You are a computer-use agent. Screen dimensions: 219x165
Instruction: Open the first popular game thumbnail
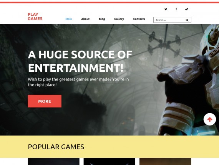(54, 162)
